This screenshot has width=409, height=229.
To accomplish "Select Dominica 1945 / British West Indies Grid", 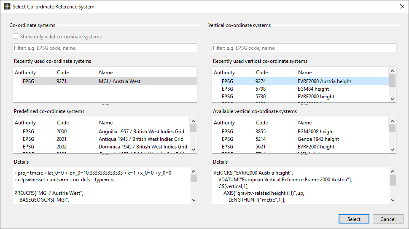I will point(106,147).
